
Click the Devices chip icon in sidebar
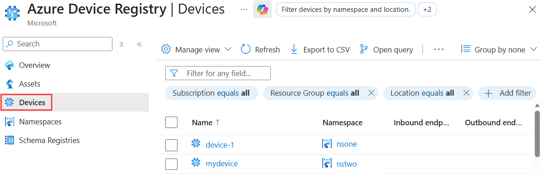[x=10, y=102]
